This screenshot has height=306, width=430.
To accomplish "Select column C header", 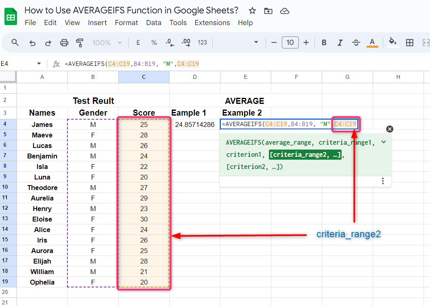I will tap(144, 77).
